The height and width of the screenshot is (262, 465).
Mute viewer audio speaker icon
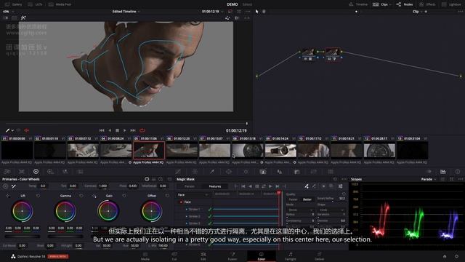coord(26,130)
